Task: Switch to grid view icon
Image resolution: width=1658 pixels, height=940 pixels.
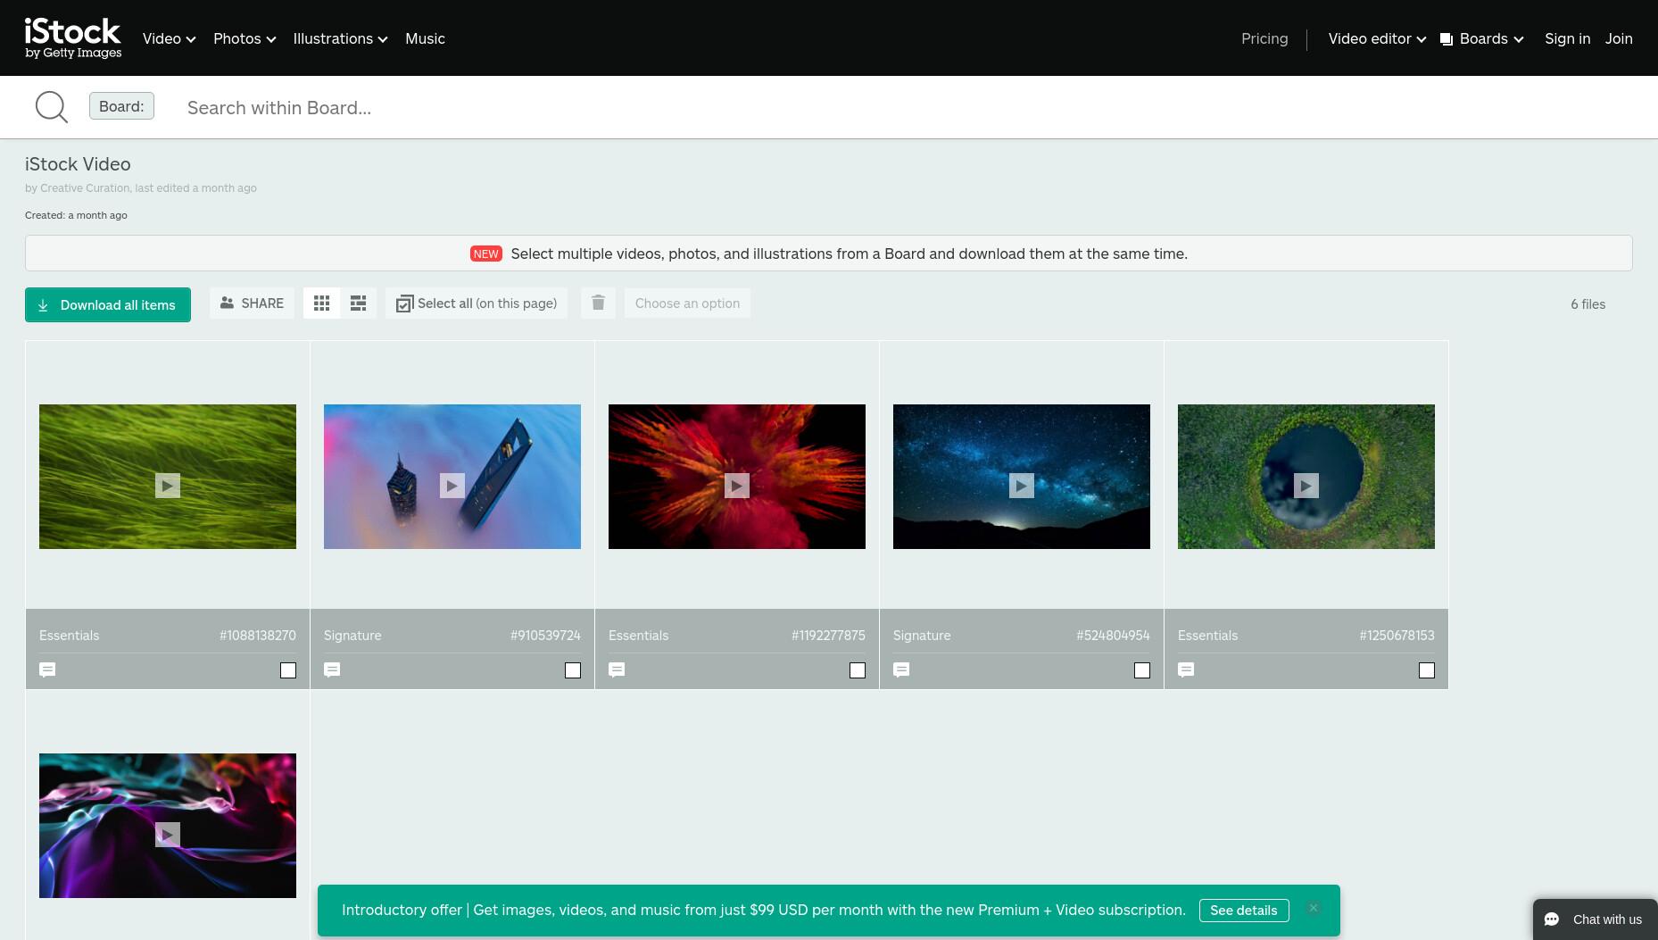Action: [322, 304]
